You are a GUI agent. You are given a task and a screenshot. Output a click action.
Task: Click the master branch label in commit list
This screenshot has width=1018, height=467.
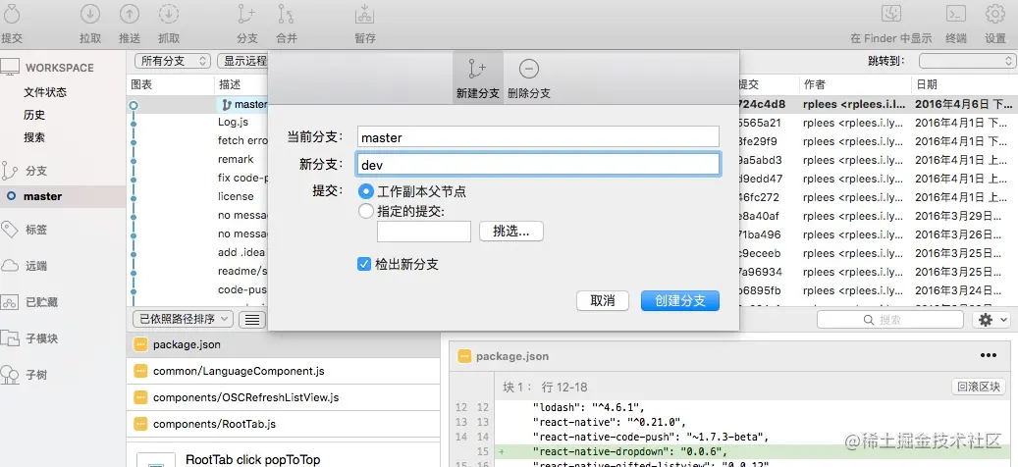pos(244,104)
